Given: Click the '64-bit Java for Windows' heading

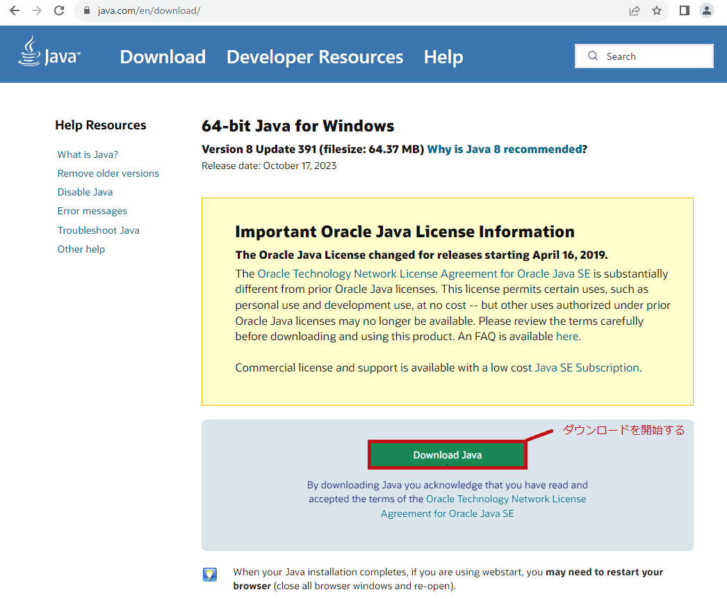Looking at the screenshot, I should coord(297,126).
